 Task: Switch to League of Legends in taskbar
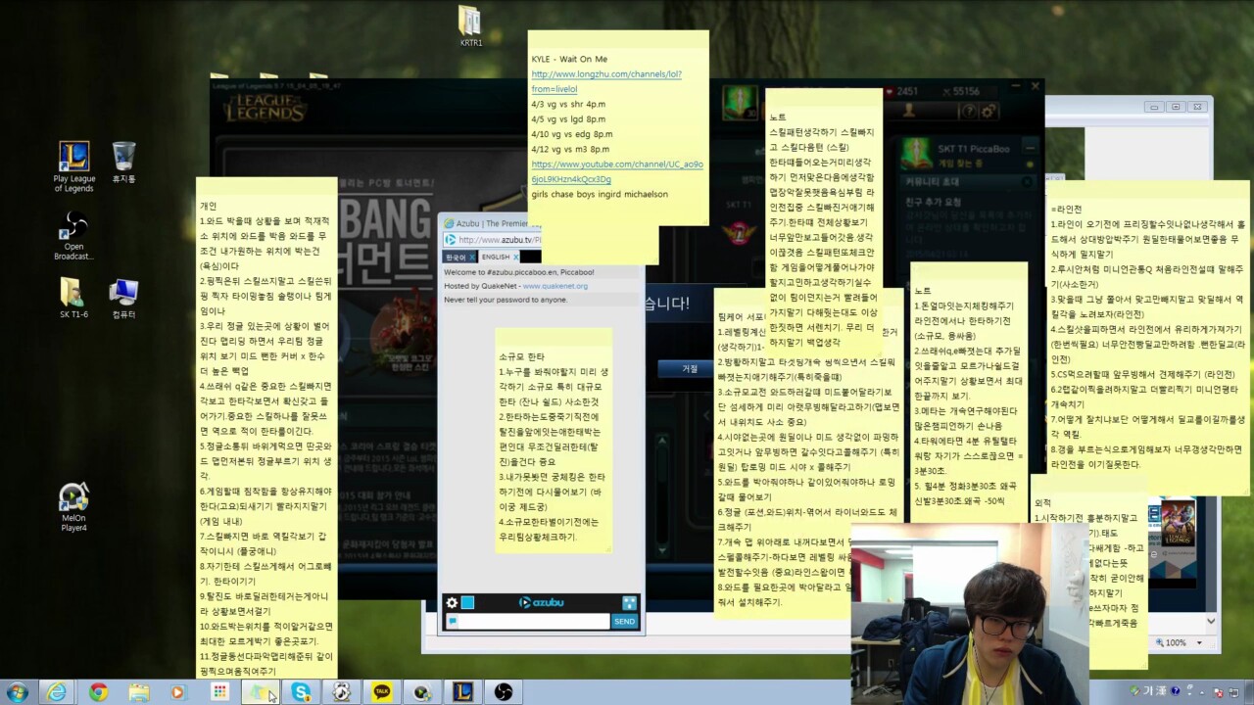pos(462,692)
